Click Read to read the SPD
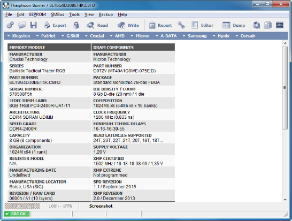292x221 pixels. point(97,25)
